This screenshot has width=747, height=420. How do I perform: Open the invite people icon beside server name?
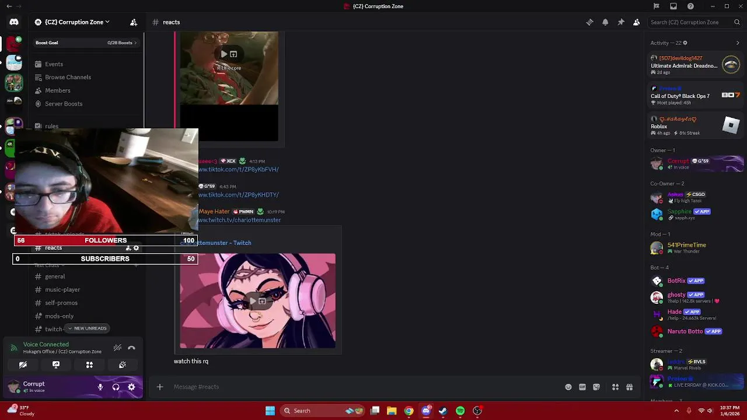point(134,22)
